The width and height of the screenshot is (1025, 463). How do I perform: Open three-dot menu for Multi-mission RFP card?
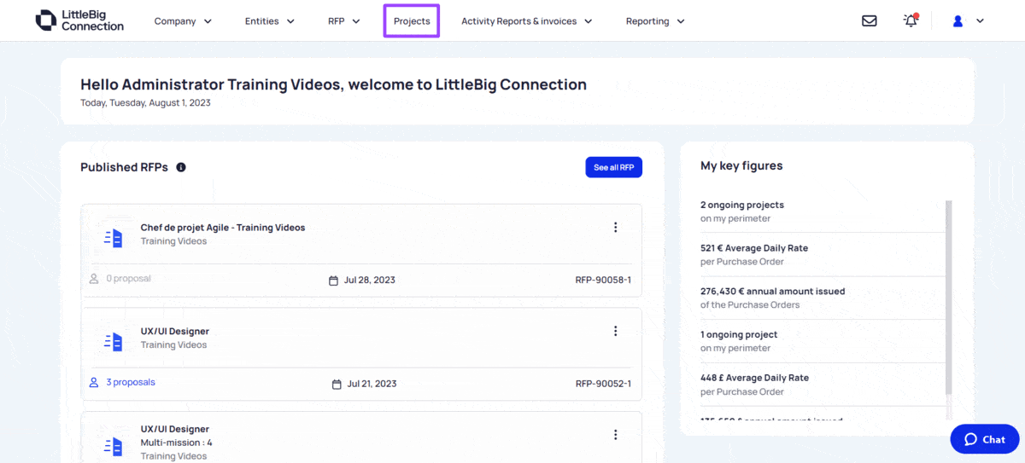pos(615,435)
